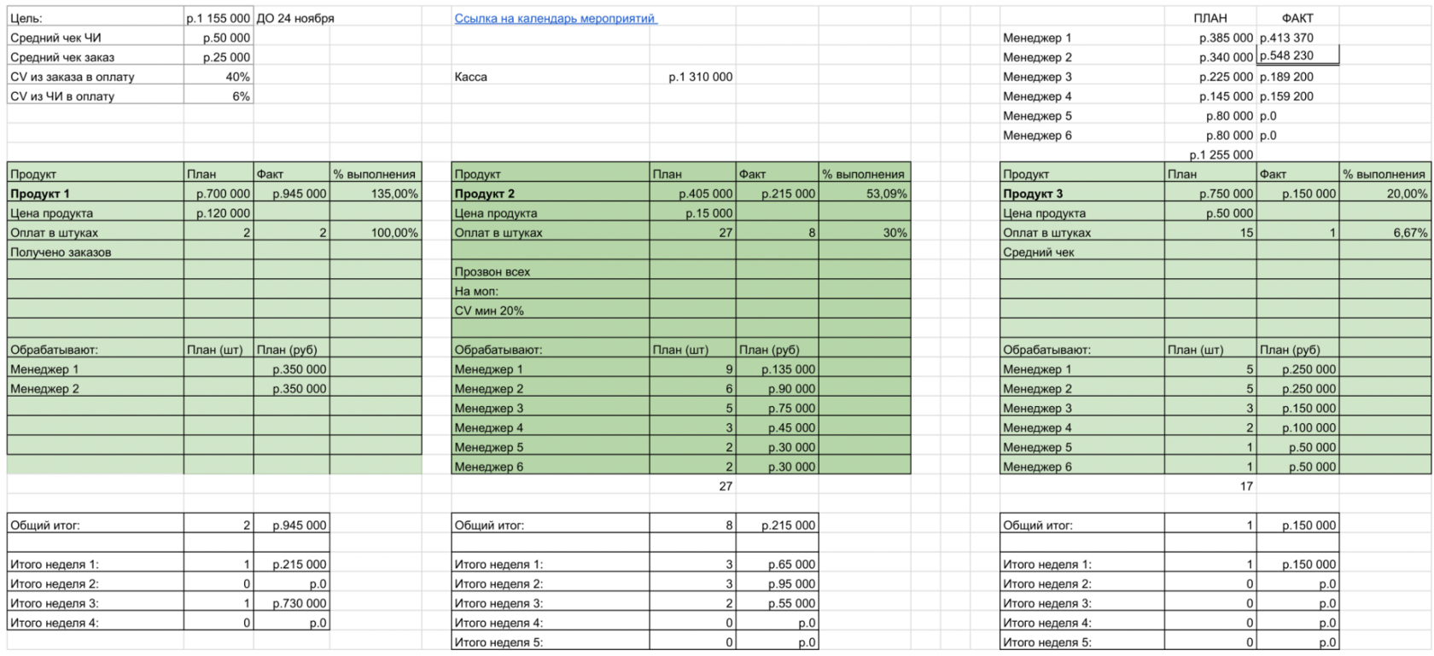Select the 'ФАКТ' column header at top right
1434x656 pixels.
point(1297,18)
